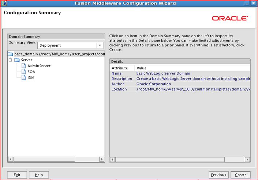The height and width of the screenshot is (180, 258).
Task: Click the Location attribute cell
Action: click(123, 89)
